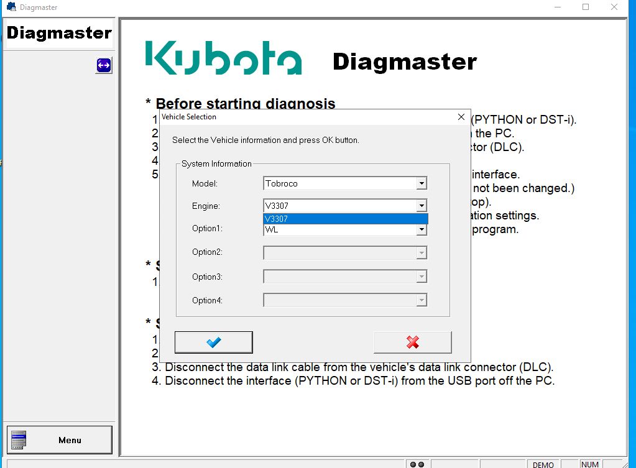The width and height of the screenshot is (636, 468).
Task: Confirm vehicle selection with blue checkmark button
Action: coord(214,342)
